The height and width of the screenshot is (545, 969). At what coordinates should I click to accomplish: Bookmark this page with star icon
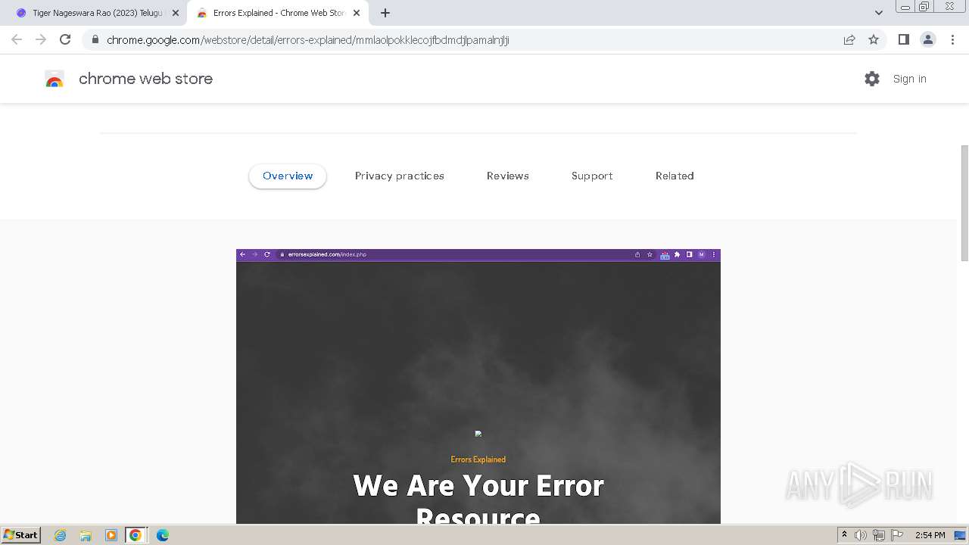tap(874, 39)
